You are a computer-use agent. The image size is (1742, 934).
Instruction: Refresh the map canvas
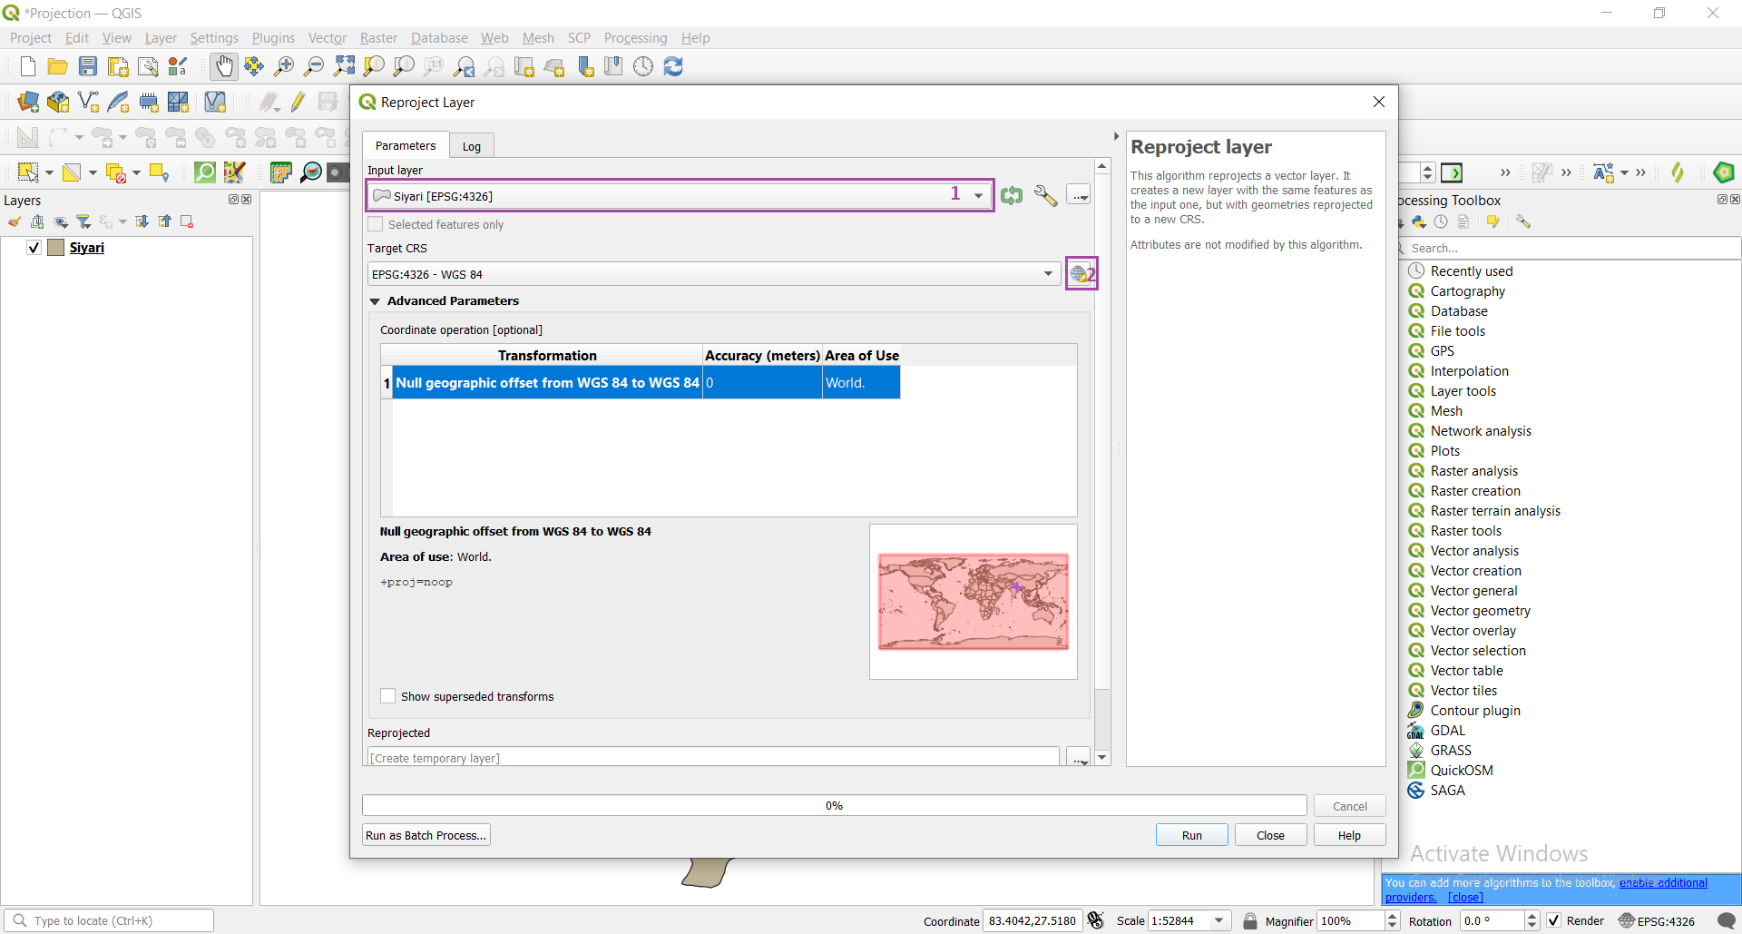pyautogui.click(x=673, y=66)
